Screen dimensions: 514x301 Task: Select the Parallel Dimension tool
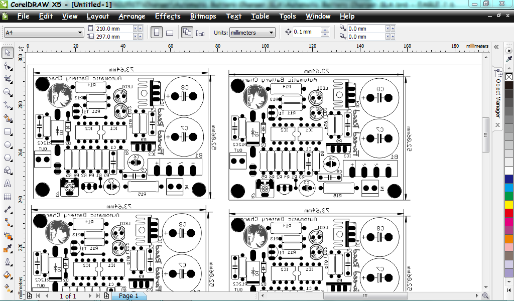click(x=8, y=210)
